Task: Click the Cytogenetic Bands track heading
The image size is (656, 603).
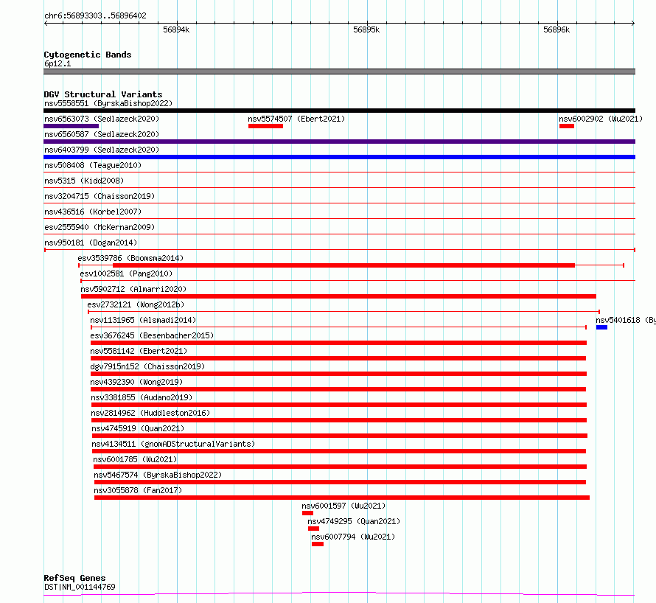Action: coord(88,55)
